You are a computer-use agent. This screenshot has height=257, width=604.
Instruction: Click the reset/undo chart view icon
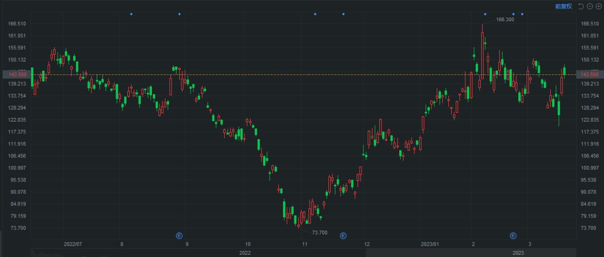[x=581, y=6]
